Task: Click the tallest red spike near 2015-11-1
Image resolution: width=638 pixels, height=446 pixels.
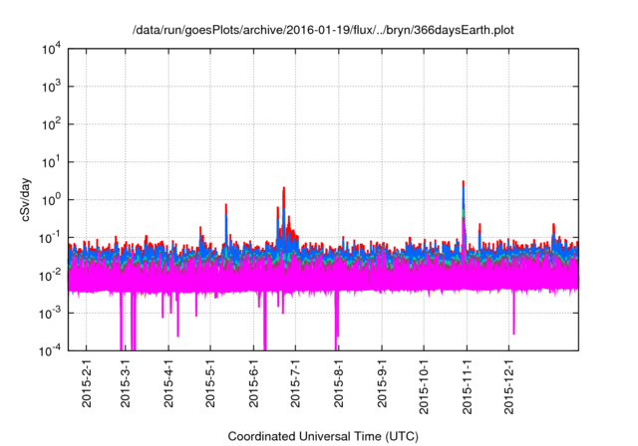Action: (464, 185)
